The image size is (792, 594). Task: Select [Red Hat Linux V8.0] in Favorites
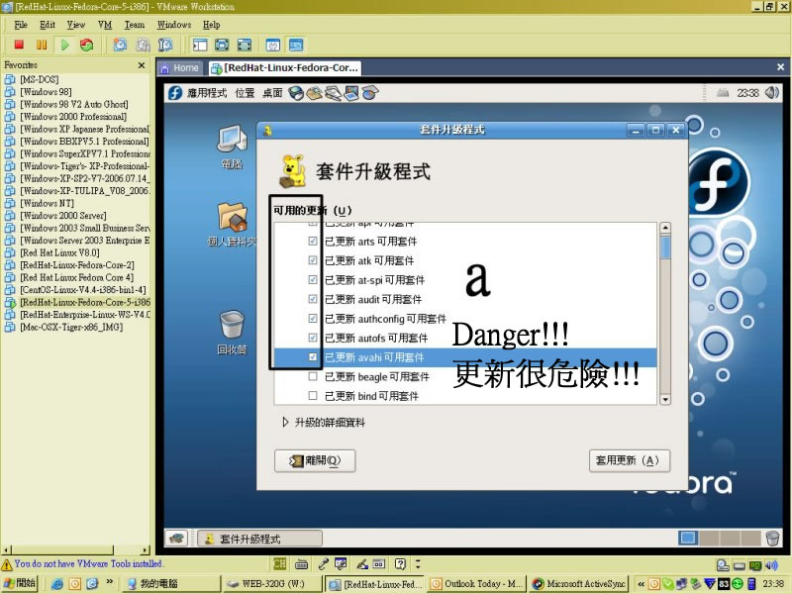59,252
